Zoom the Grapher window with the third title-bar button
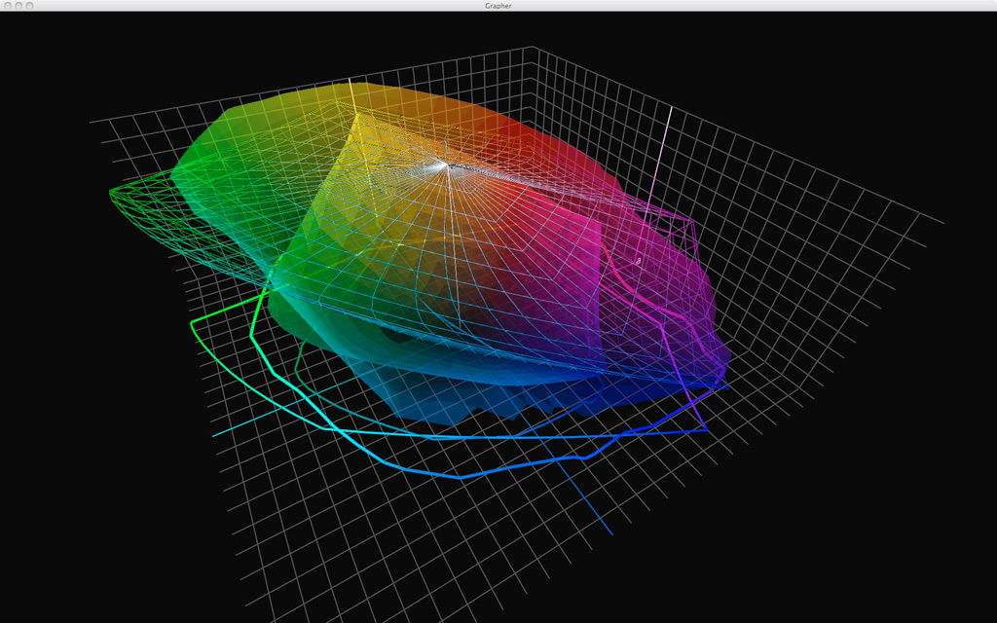997x623 pixels. (x=29, y=5)
